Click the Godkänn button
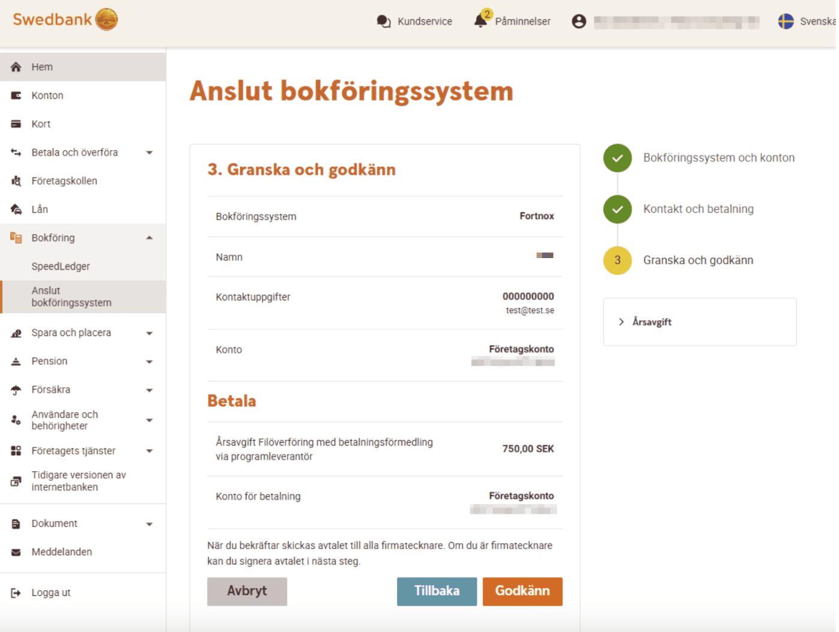 click(x=522, y=591)
